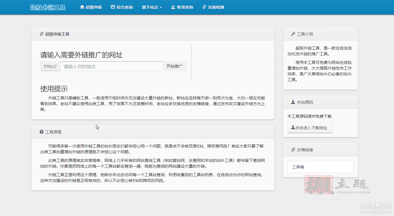Screen dimensions: 394x216
Task: Open the 工具箱 friendly link
Action: [x=321, y=167]
